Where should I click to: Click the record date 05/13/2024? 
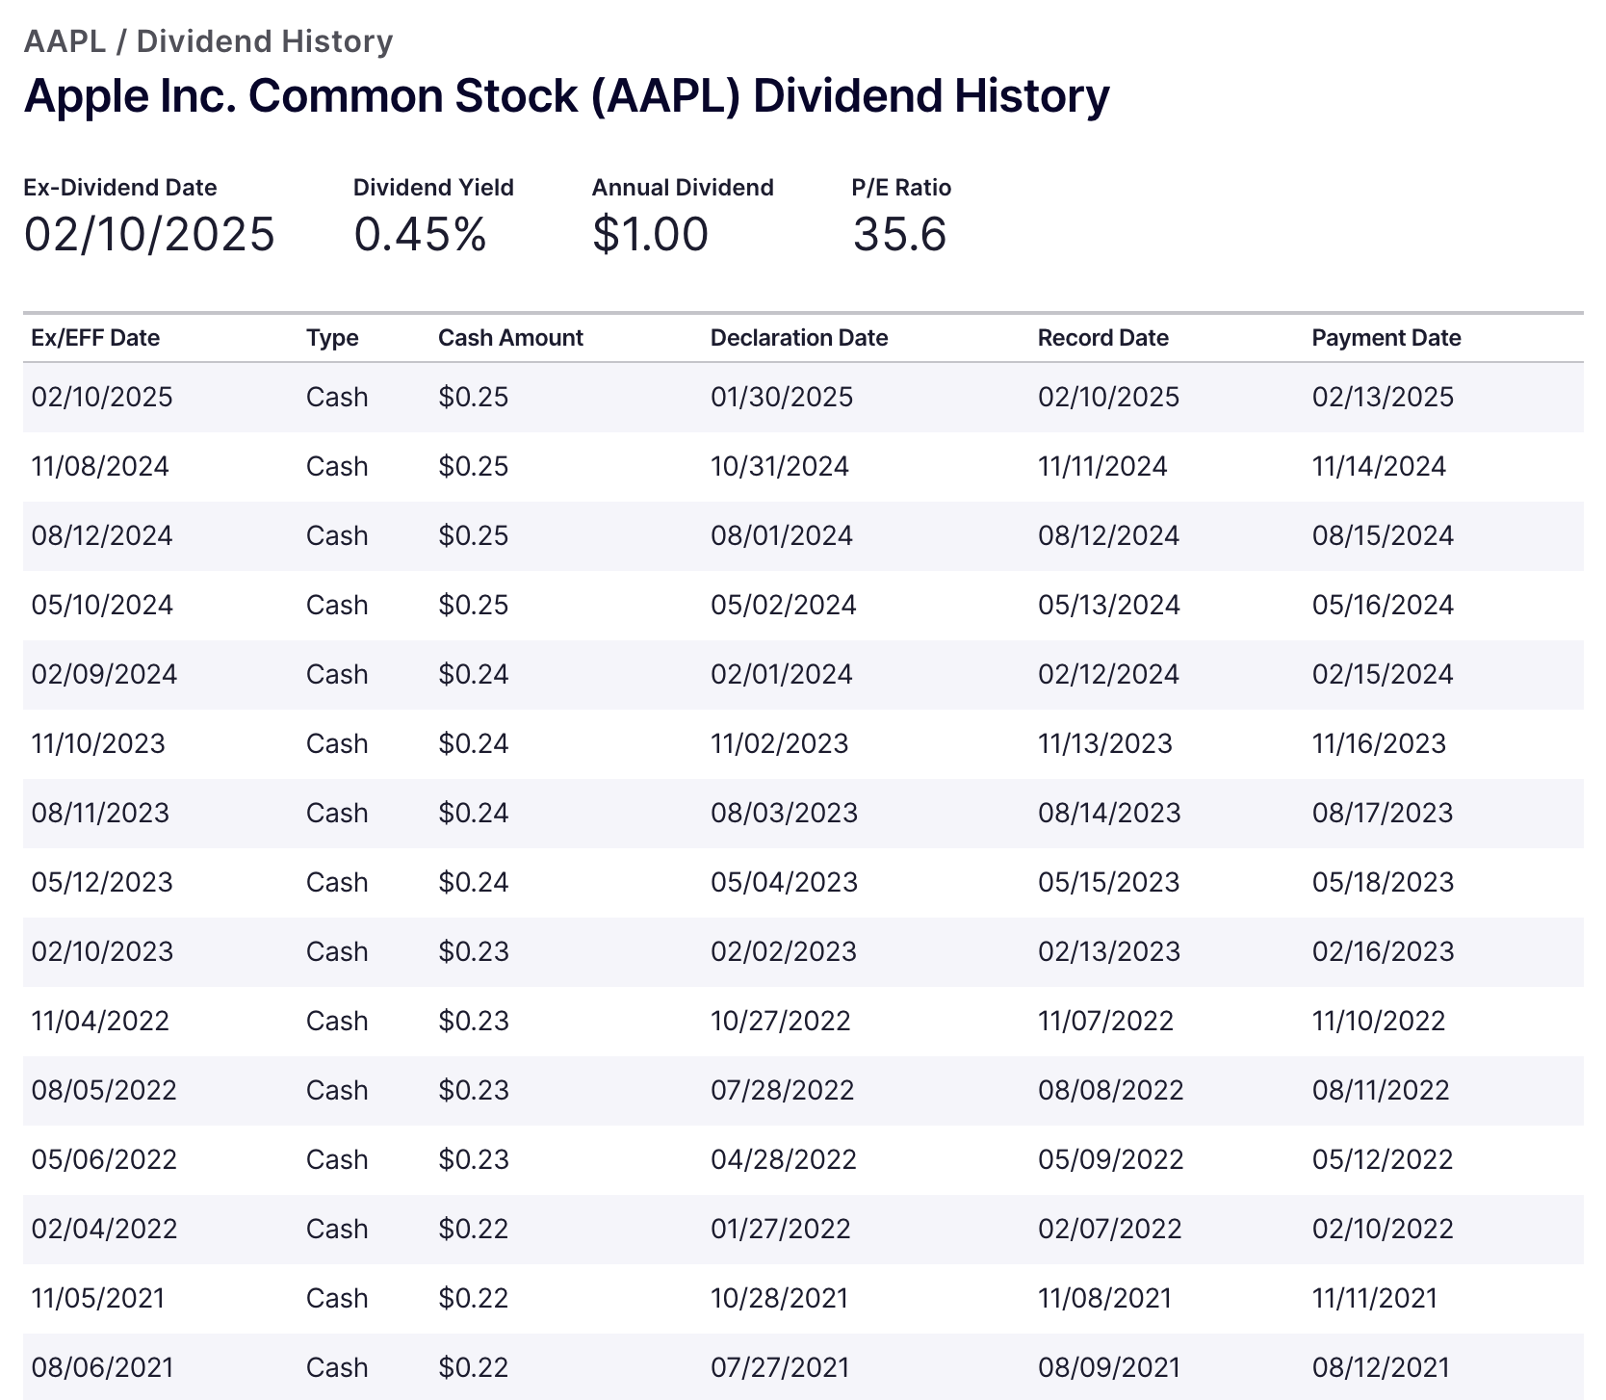pos(1108,606)
